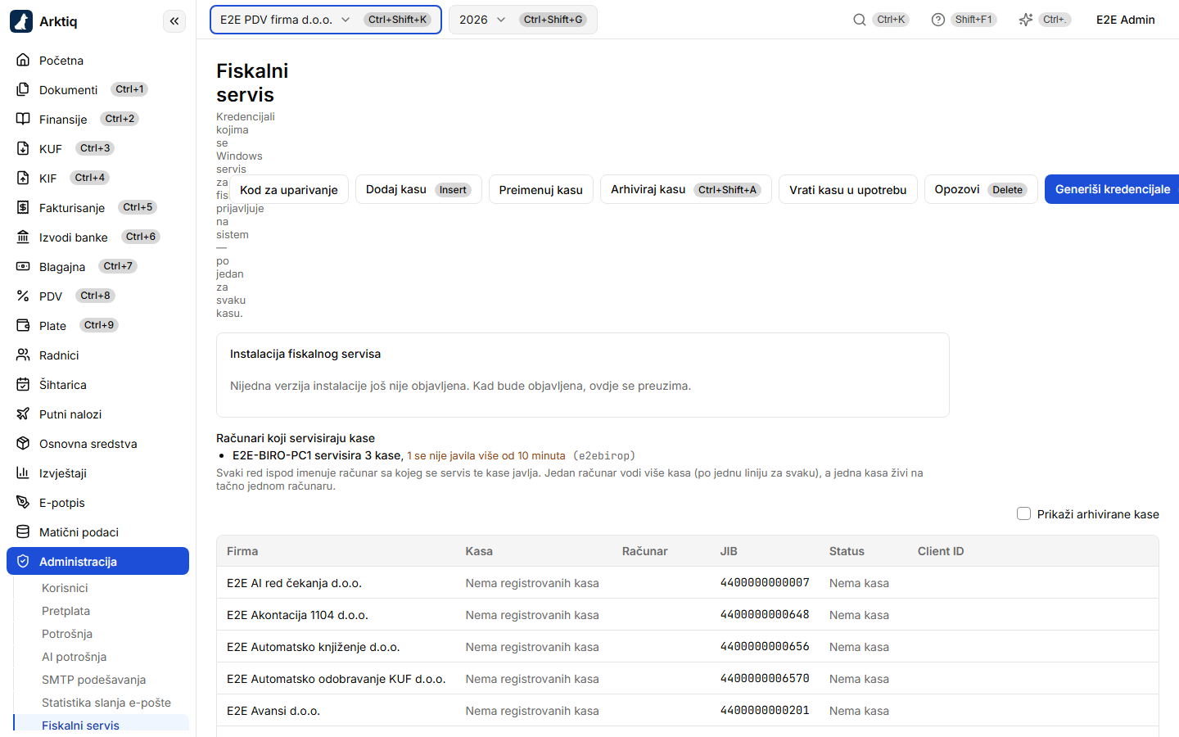The height and width of the screenshot is (737, 1179).
Task: Click the Arhiviraj kasu button
Action: coord(686,189)
